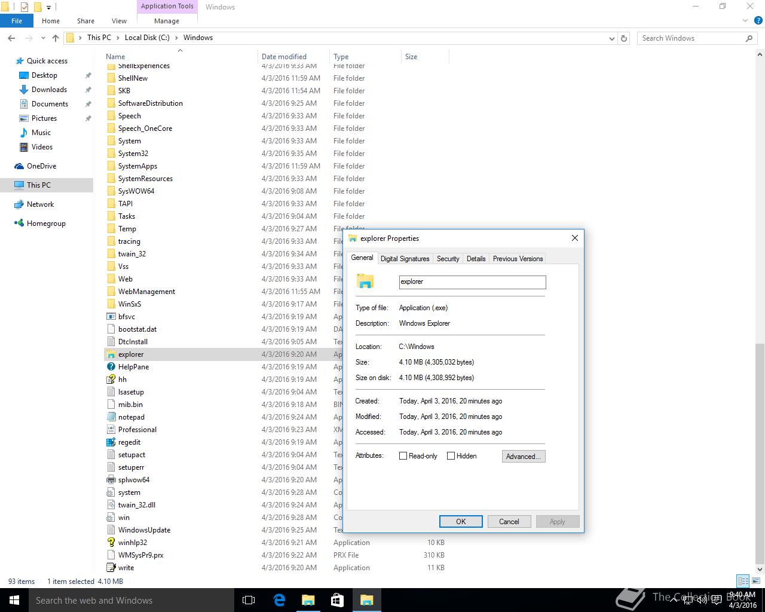Click Cancel in explorer Properties
765x612 pixels.
pos(509,522)
